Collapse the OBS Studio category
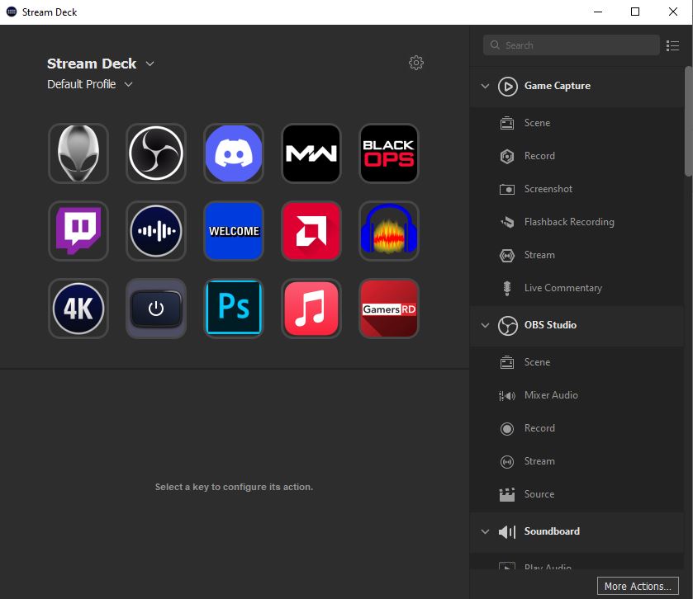 (485, 325)
